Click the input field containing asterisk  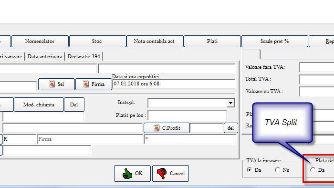point(190,139)
